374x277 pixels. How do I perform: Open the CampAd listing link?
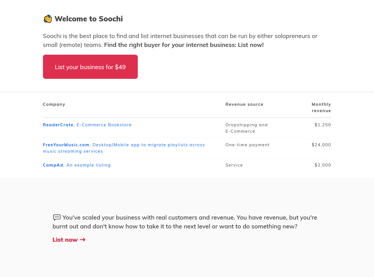coord(53,165)
